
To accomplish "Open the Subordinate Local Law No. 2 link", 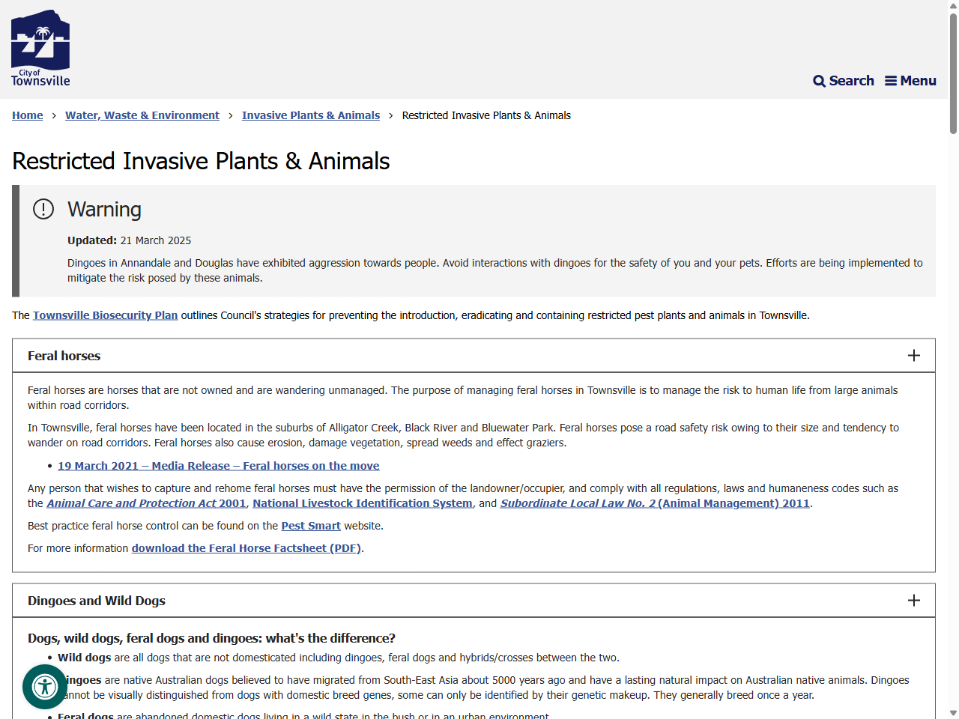I will coord(656,503).
